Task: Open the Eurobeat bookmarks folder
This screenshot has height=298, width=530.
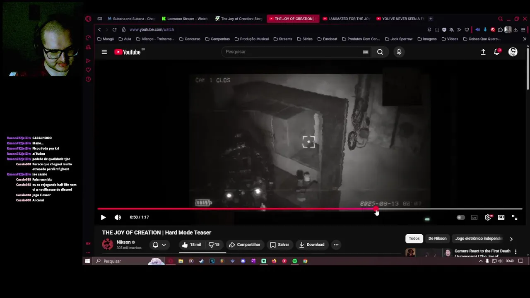Action: coord(327,39)
